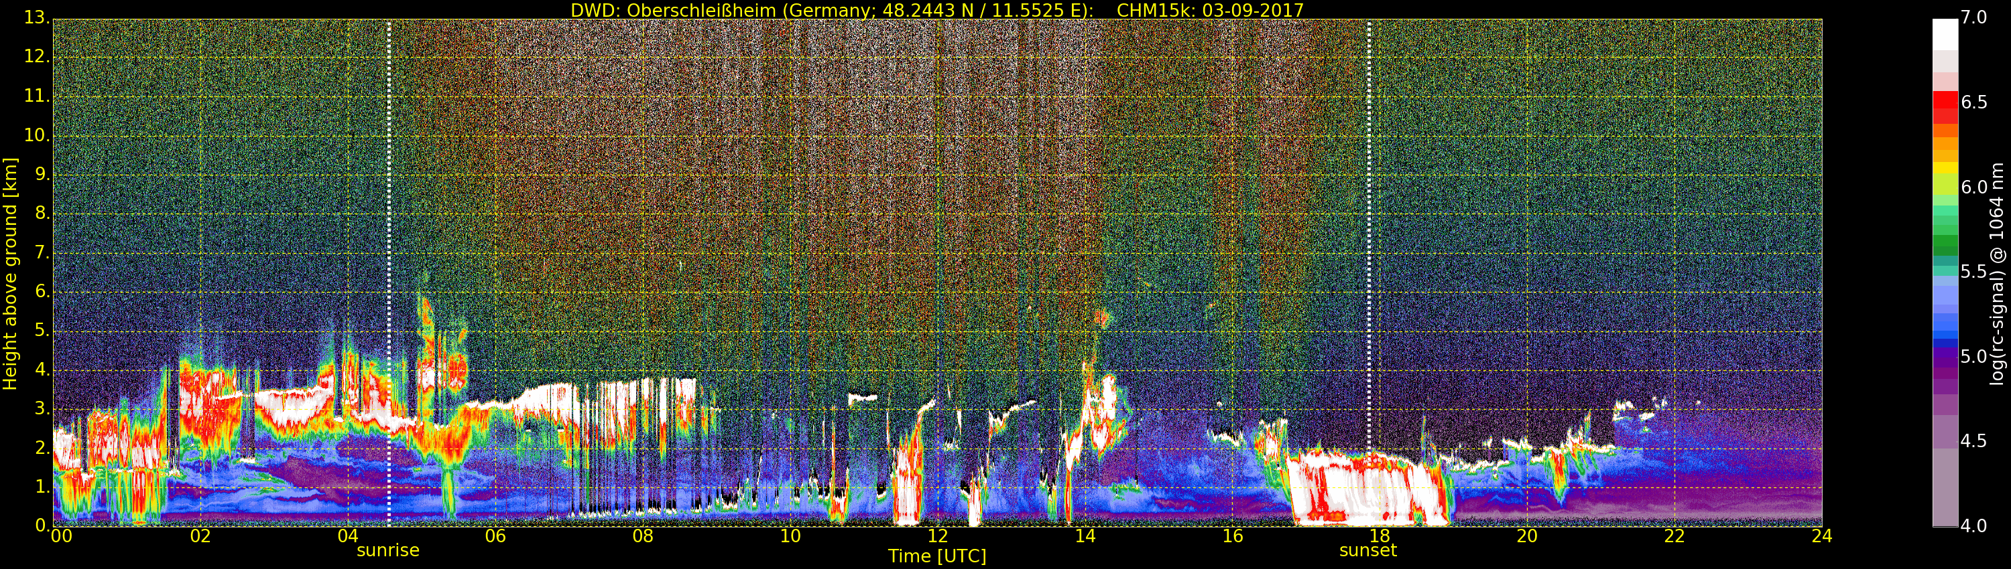Click the '16' tick on the time axis
The width and height of the screenshot is (2011, 569).
coord(1233,536)
